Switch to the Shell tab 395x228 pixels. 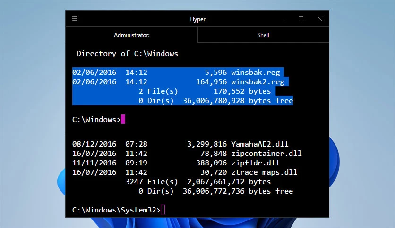[x=263, y=35]
